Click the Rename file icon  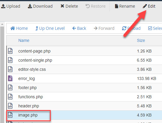click(x=117, y=6)
